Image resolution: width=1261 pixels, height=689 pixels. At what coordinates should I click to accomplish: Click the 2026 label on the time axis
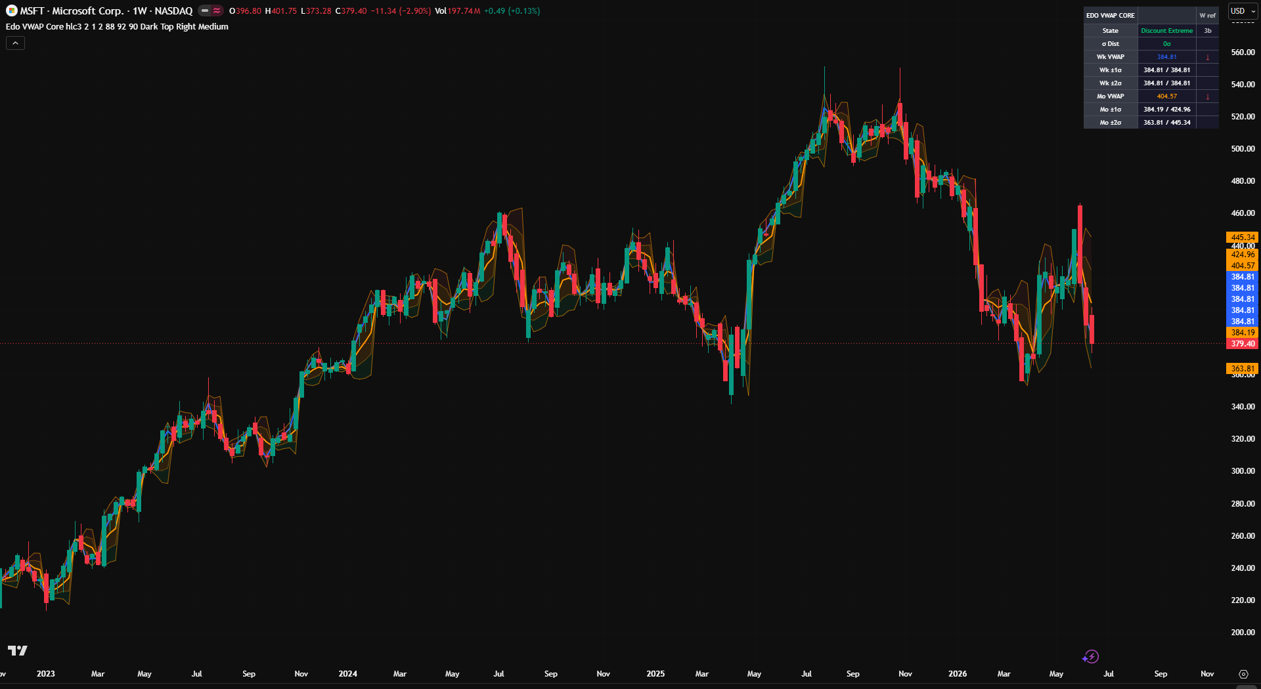pos(958,674)
